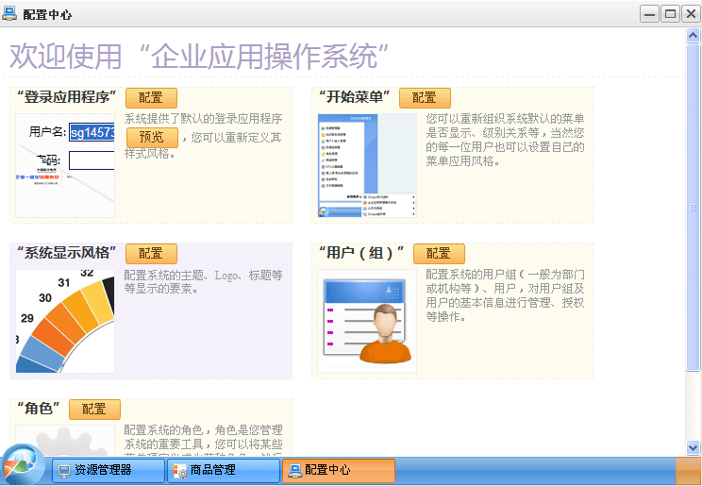Click the 商品管理 taskbar gear icon
702x486 pixels.
[x=180, y=471]
